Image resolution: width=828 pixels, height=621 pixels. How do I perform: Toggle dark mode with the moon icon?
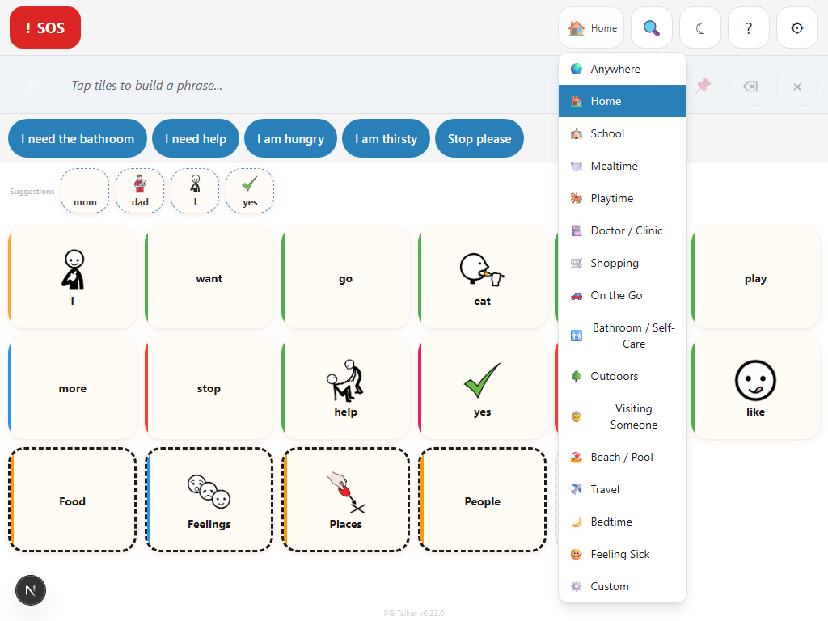[699, 27]
